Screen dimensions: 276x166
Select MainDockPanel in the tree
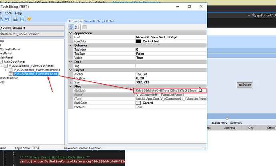pyautogui.click(x=14, y=62)
